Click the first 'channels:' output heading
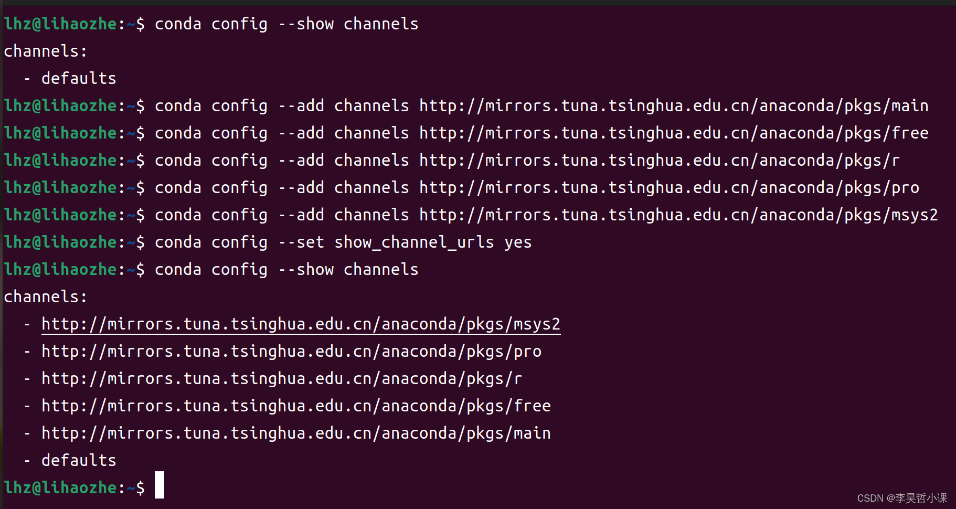The height and width of the screenshot is (509, 956). tap(46, 51)
